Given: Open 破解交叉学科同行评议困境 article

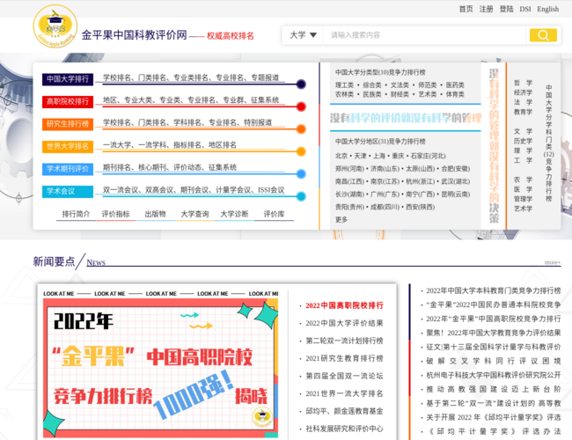Looking at the screenshot, I should tap(493, 361).
